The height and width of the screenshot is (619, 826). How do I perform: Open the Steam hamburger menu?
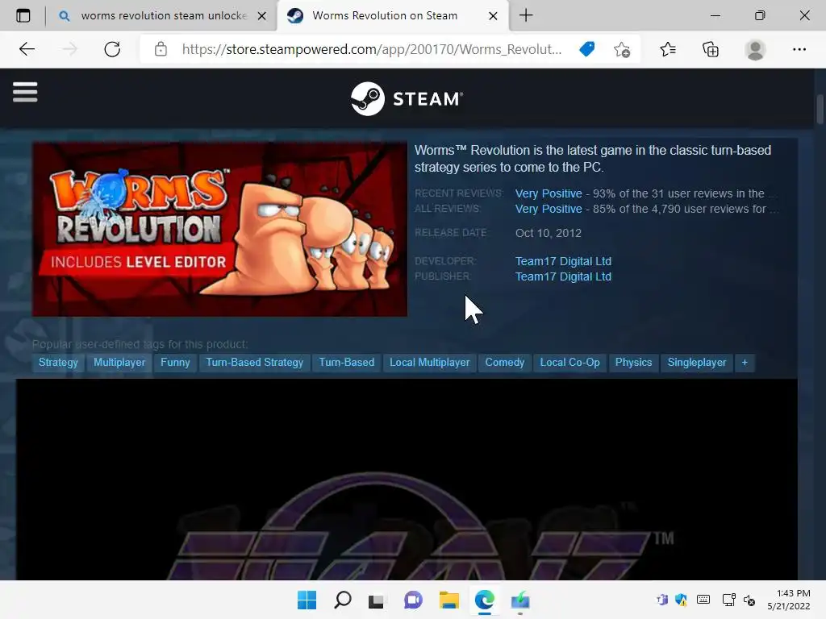[25, 92]
